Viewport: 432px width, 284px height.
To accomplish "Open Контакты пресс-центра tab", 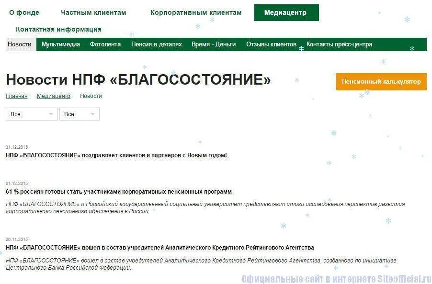I will click(338, 44).
